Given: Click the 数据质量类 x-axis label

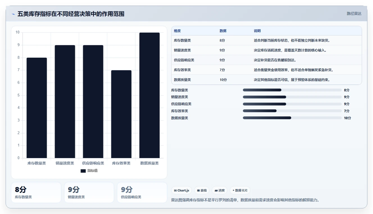Looking at the screenshot, I should pyautogui.click(x=149, y=163).
